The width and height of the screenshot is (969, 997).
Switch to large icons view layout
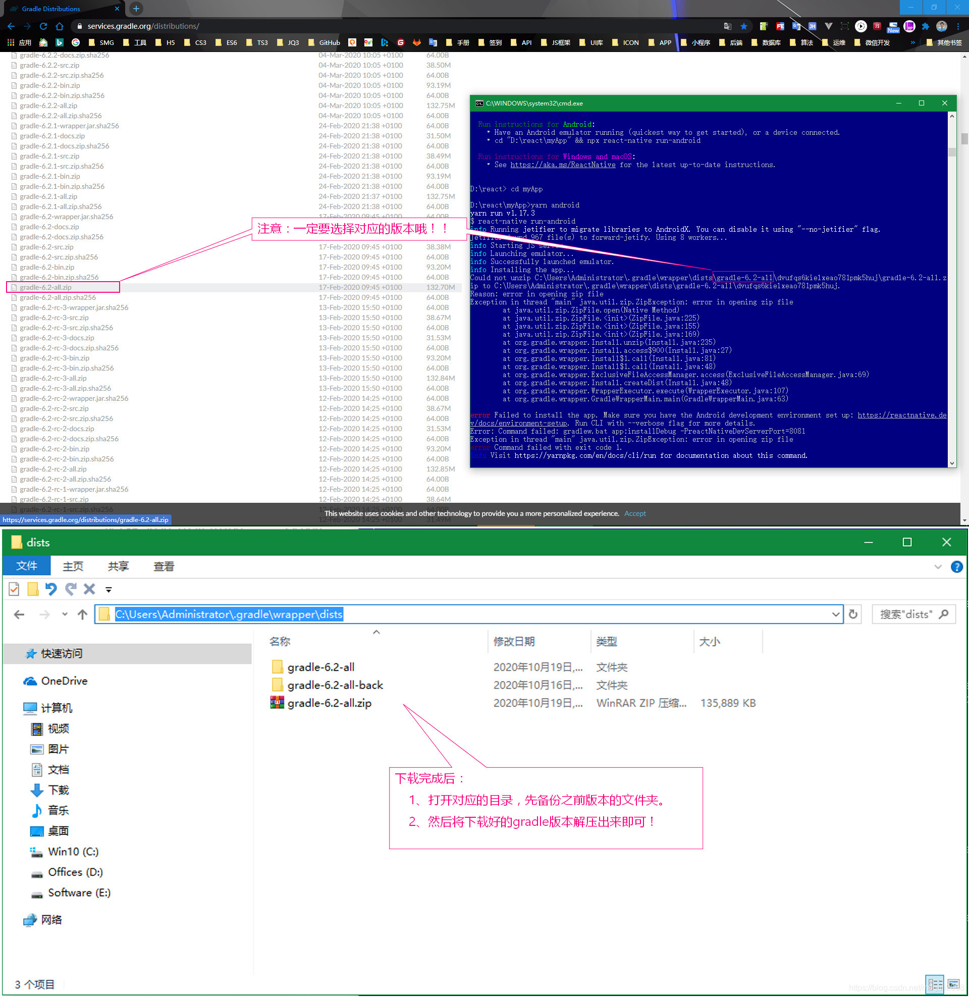click(954, 984)
